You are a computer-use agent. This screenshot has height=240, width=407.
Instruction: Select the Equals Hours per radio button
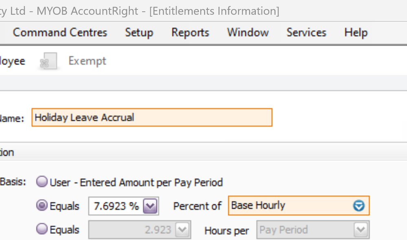[x=42, y=230]
